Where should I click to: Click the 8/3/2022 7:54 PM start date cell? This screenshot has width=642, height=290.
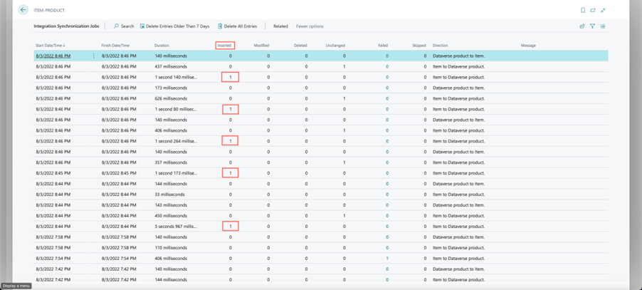(x=53, y=258)
